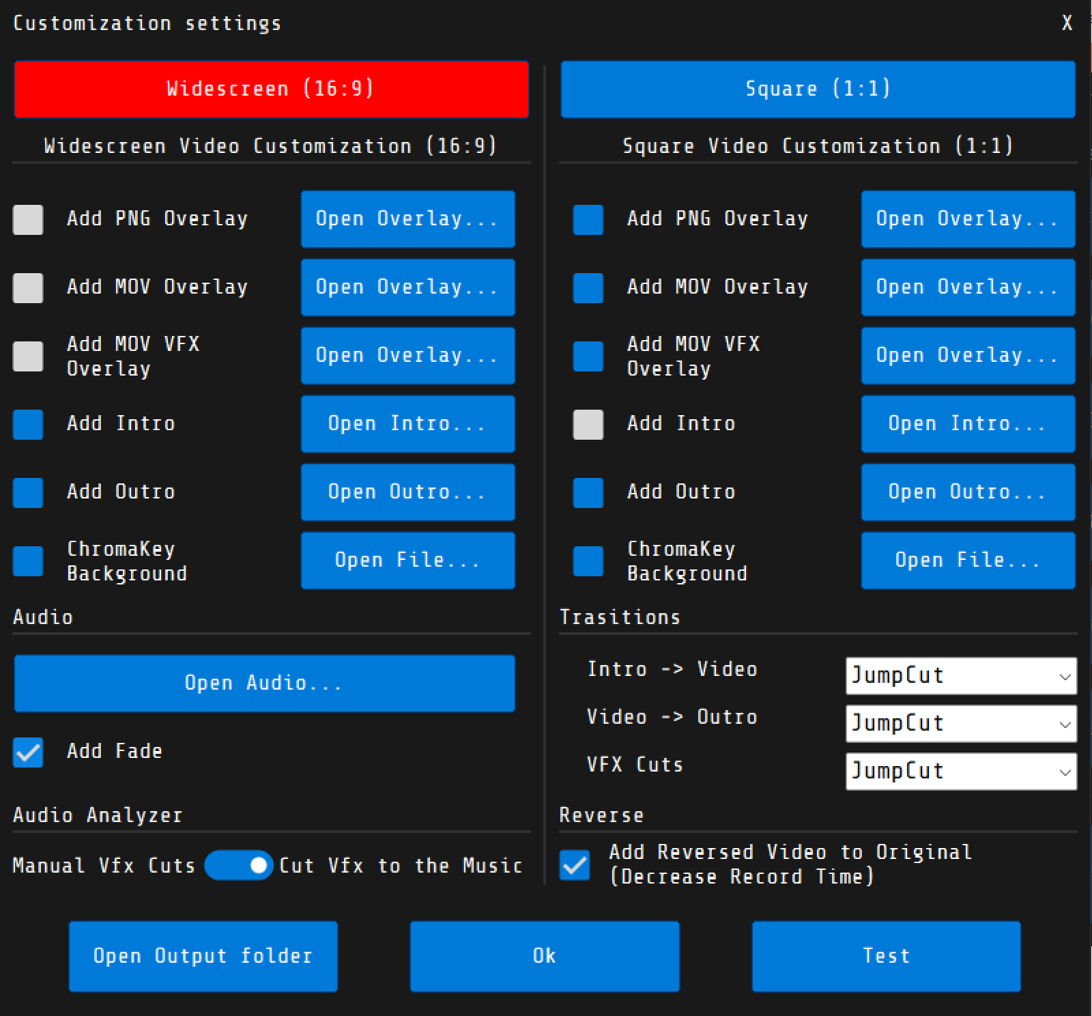
Task: Click widescreen Open Intro button
Action: pyautogui.click(x=407, y=424)
